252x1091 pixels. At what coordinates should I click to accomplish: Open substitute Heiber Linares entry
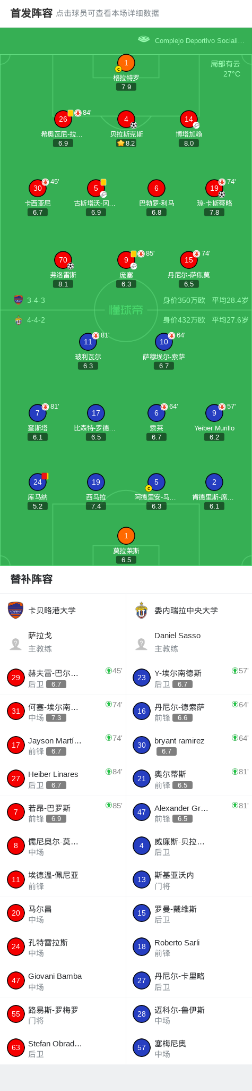[x=63, y=779]
